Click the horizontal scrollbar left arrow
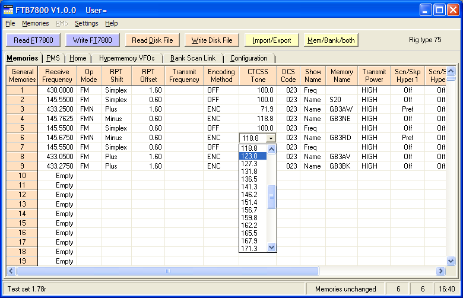The height and width of the screenshot is (298, 463). [11, 271]
